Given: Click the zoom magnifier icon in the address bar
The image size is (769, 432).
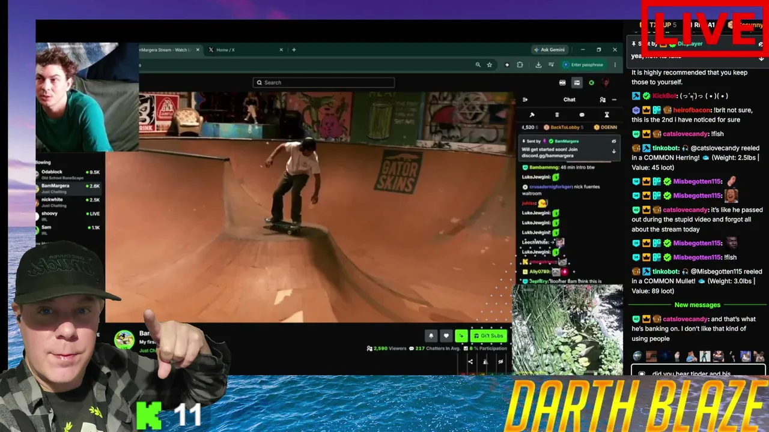Looking at the screenshot, I should coord(478,65).
